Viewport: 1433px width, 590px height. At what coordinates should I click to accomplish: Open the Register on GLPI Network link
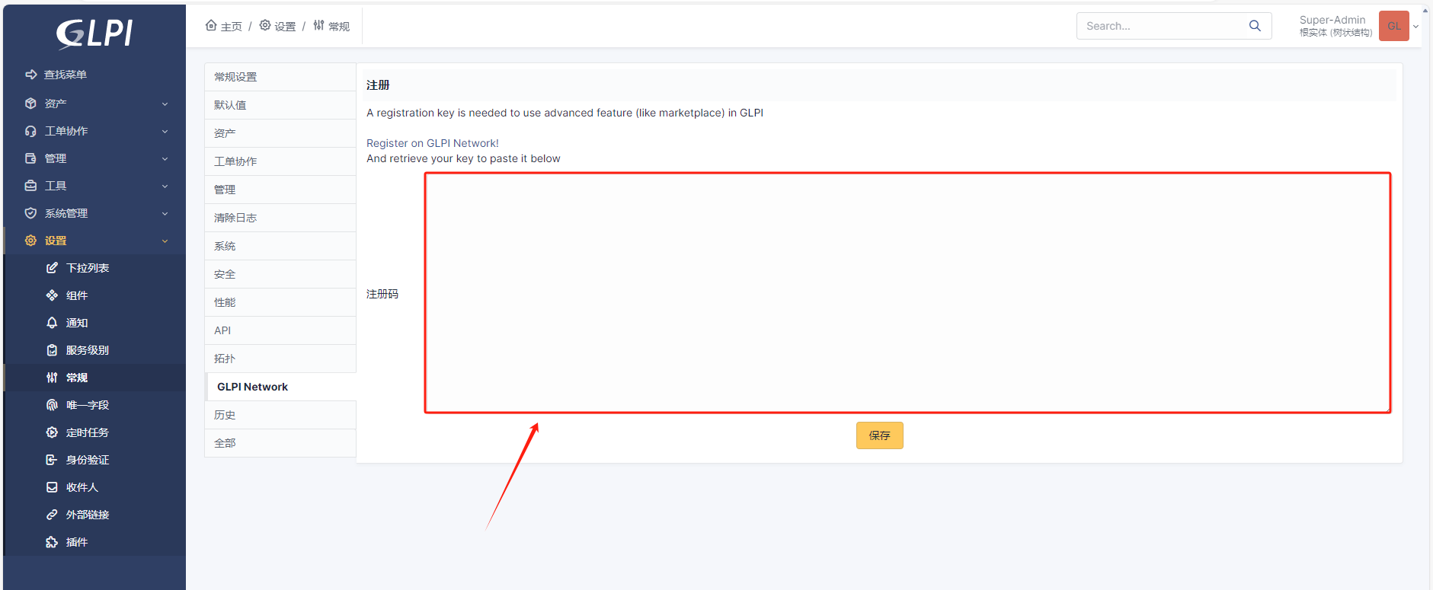(x=433, y=143)
